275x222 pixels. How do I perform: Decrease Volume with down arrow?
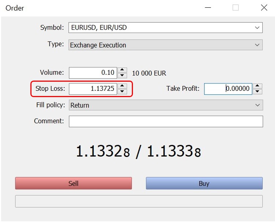(122, 75)
